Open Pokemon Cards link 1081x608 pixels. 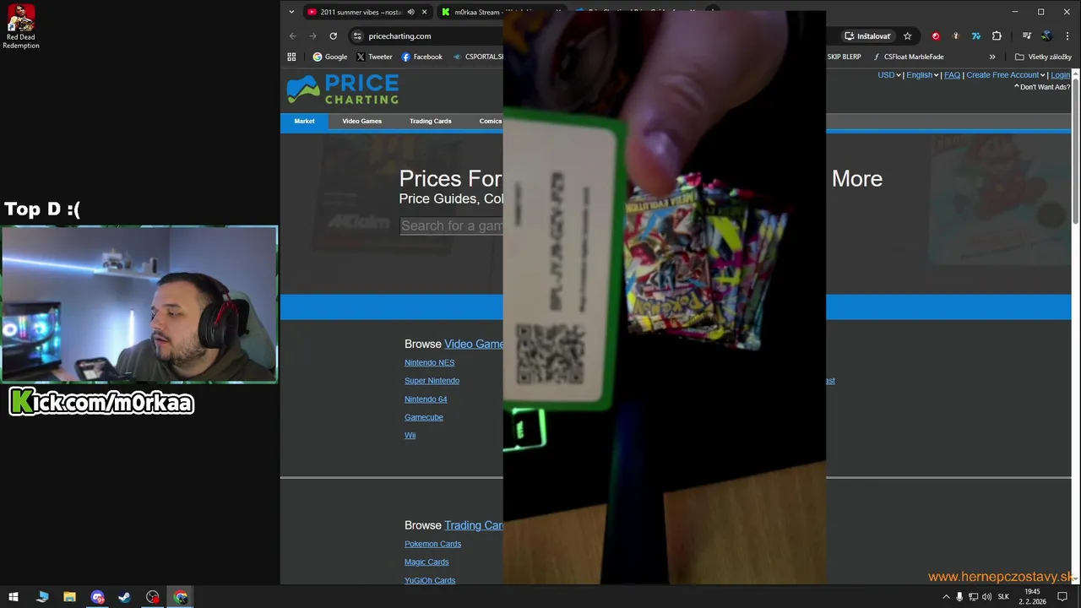pyautogui.click(x=432, y=544)
